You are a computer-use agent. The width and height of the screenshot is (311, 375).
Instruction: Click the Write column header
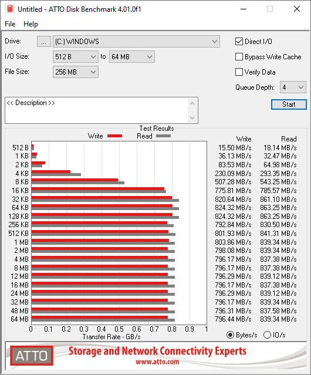click(x=244, y=139)
